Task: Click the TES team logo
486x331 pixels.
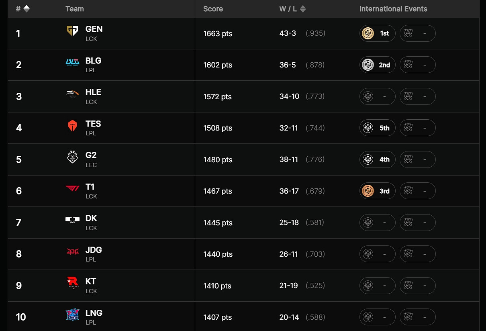Action: (x=72, y=126)
